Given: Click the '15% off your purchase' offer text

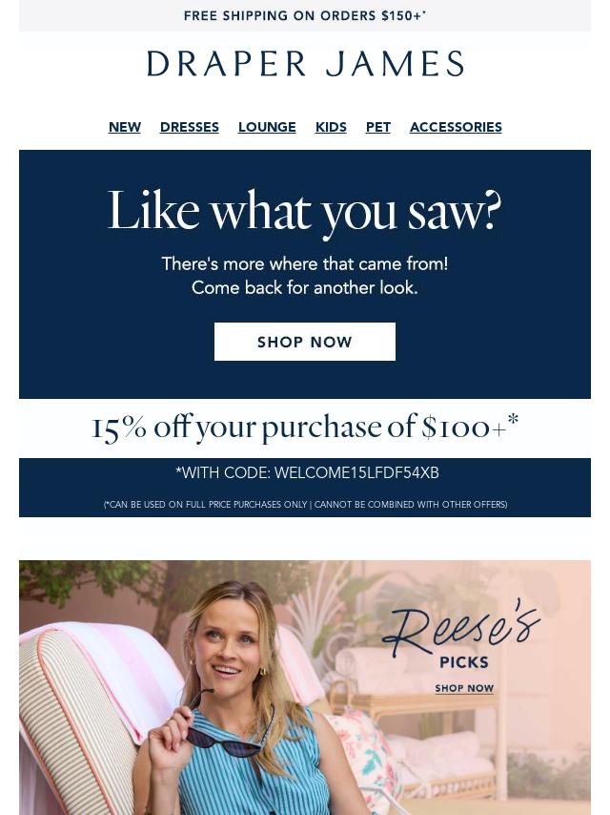Looking at the screenshot, I should coord(305,428).
